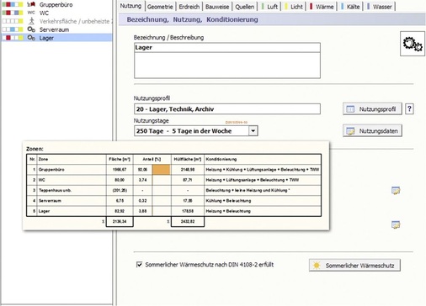Click the Gruppenbüro area value 1966,67
426x306 pixels.
[x=120, y=170]
